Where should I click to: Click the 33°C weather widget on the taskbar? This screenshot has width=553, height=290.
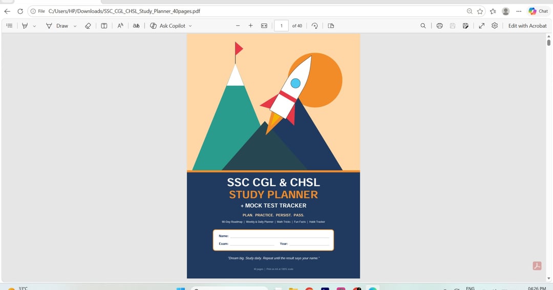(x=17, y=288)
